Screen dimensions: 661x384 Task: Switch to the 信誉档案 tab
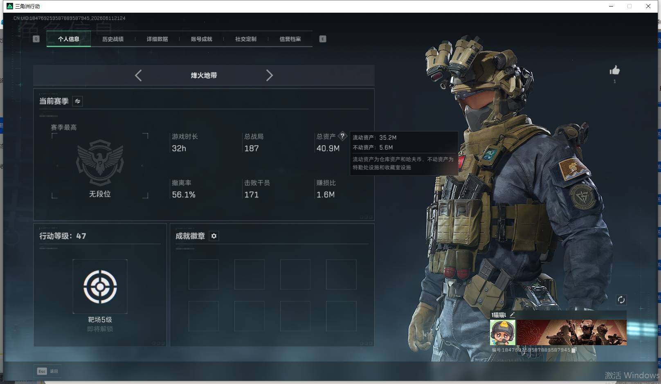coord(290,39)
